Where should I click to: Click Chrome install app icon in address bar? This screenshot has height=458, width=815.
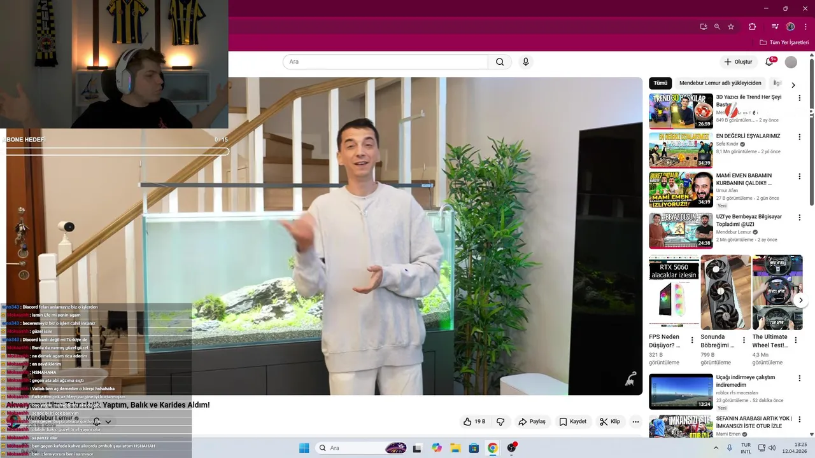coord(704,27)
